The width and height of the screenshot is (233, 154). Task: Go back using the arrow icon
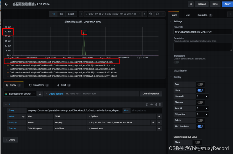click(6, 4)
